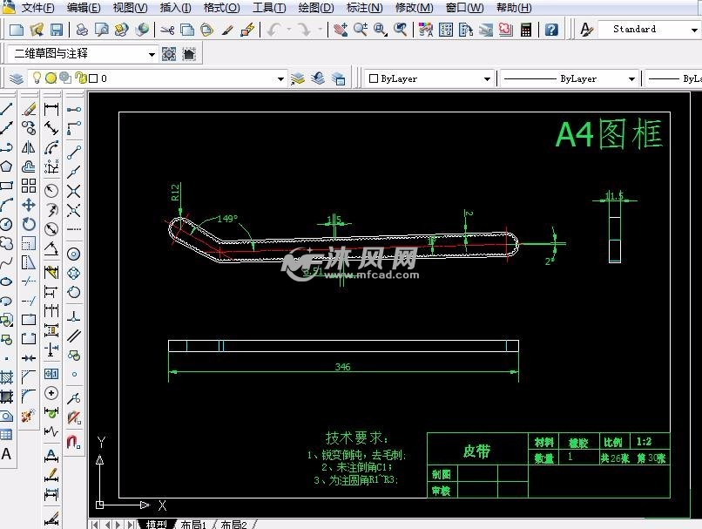Open the 格式(O) menu
Screen dimensions: 702x529
point(221,8)
